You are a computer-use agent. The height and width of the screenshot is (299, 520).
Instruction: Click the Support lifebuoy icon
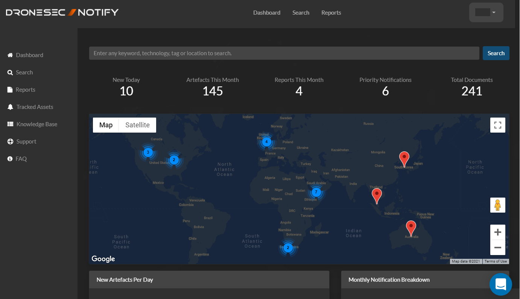pos(10,142)
